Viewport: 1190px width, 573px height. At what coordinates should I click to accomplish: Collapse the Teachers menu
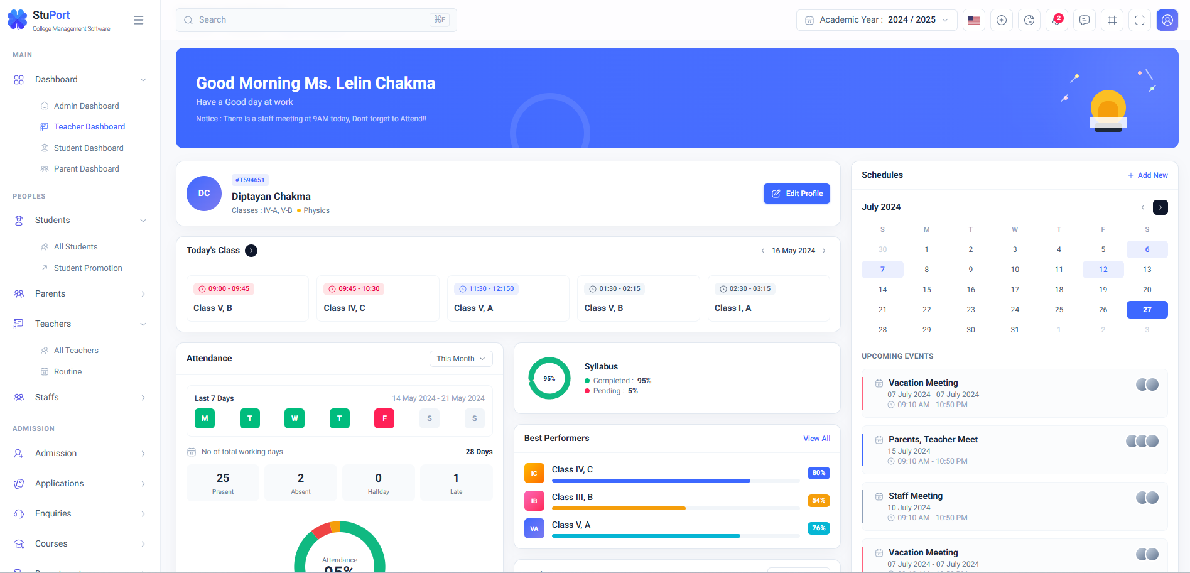143,324
